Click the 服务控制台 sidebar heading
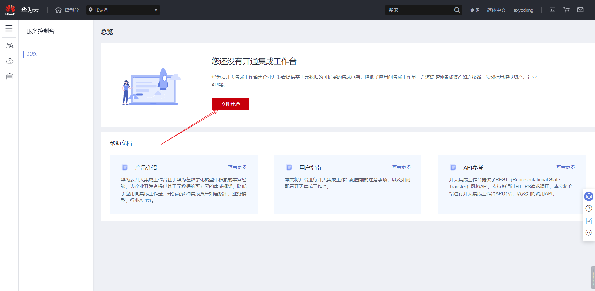The width and height of the screenshot is (595, 291). pyautogui.click(x=41, y=31)
